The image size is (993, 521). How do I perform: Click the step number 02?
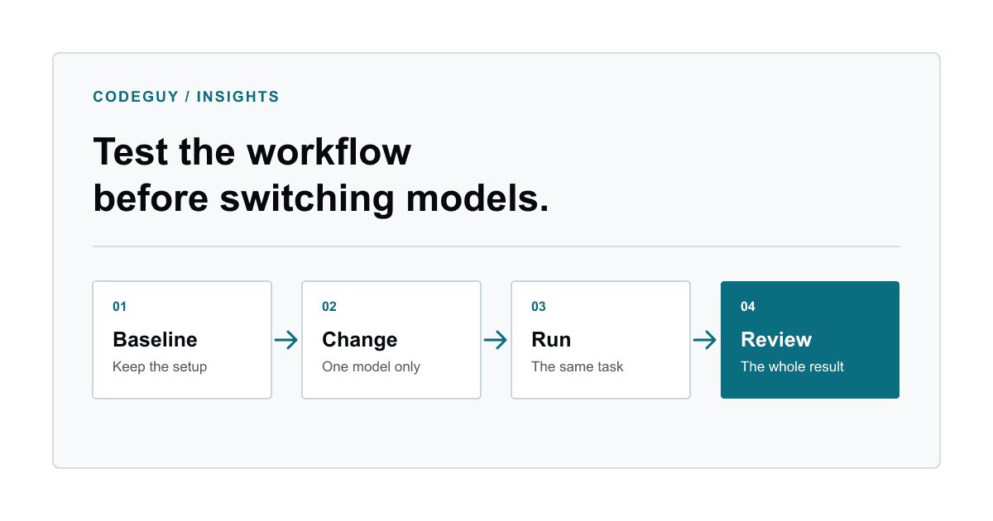(x=329, y=307)
